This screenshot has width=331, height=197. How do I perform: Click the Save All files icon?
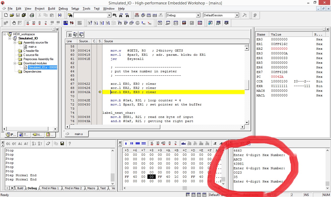[24, 15]
